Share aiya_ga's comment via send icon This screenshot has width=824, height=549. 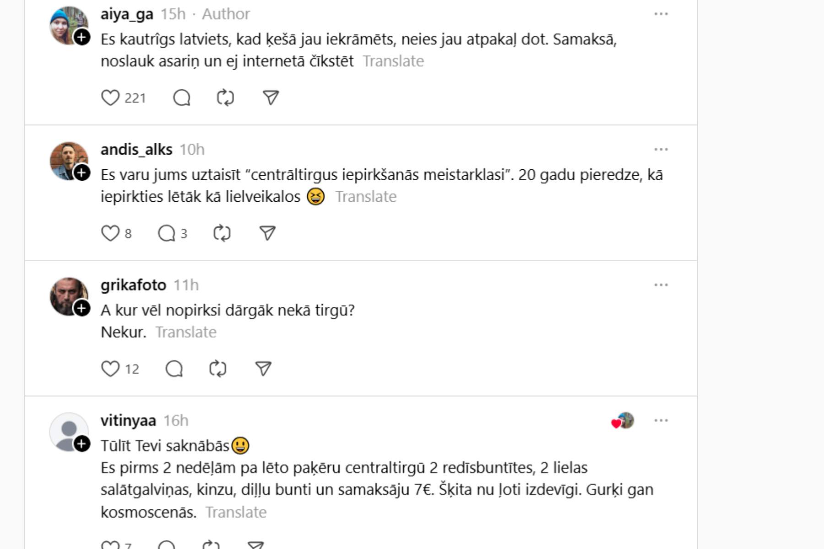tap(271, 98)
